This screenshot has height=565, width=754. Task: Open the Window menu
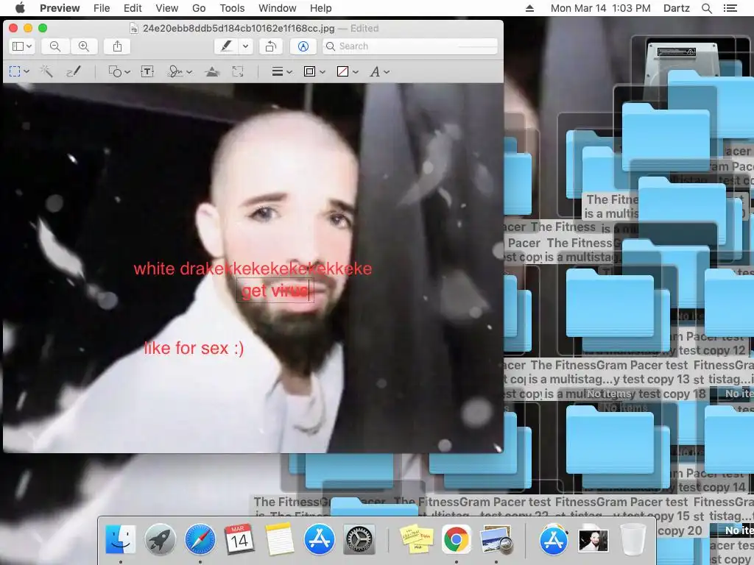pyautogui.click(x=278, y=8)
